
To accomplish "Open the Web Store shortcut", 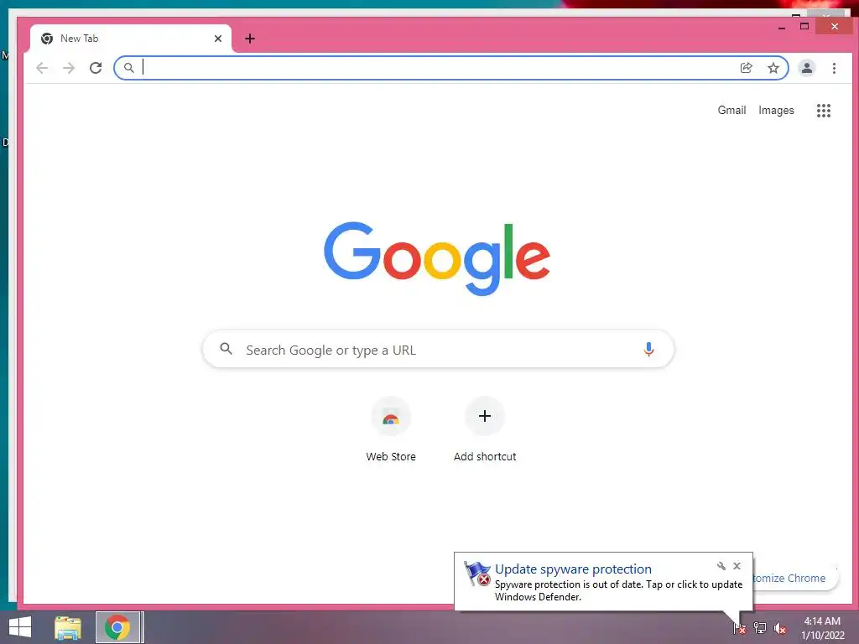I will 391,430.
